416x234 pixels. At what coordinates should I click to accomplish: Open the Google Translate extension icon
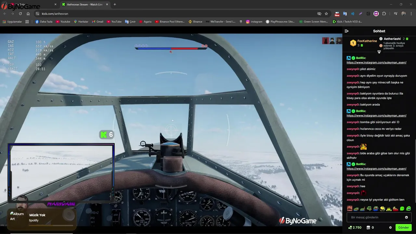(345, 14)
